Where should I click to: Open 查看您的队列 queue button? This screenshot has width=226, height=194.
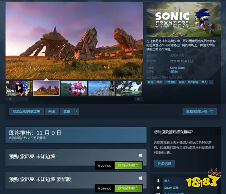(200, 111)
